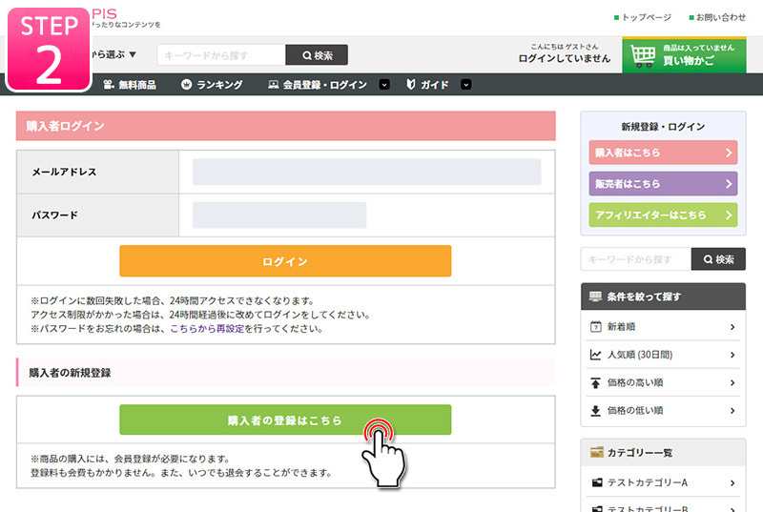763x512 pixels.
Task: Open the 買い物かご cart button
Action: click(x=684, y=55)
